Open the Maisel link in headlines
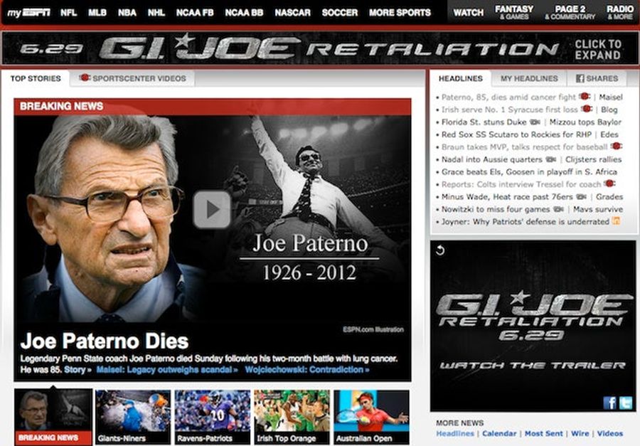The height and width of the screenshot is (446, 640). [611, 97]
